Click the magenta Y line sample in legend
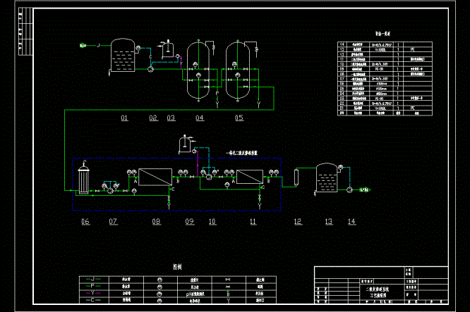This screenshot has width=470, height=312. click(x=94, y=293)
